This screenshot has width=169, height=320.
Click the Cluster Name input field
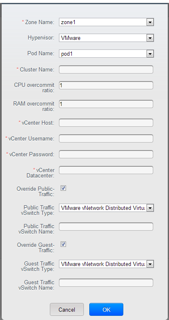point(106,69)
